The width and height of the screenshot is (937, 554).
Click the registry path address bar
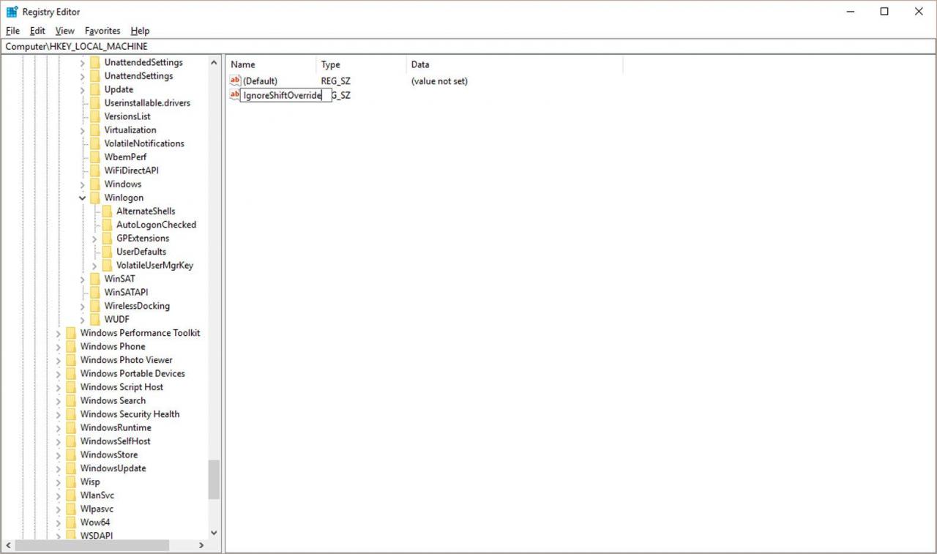coord(468,46)
